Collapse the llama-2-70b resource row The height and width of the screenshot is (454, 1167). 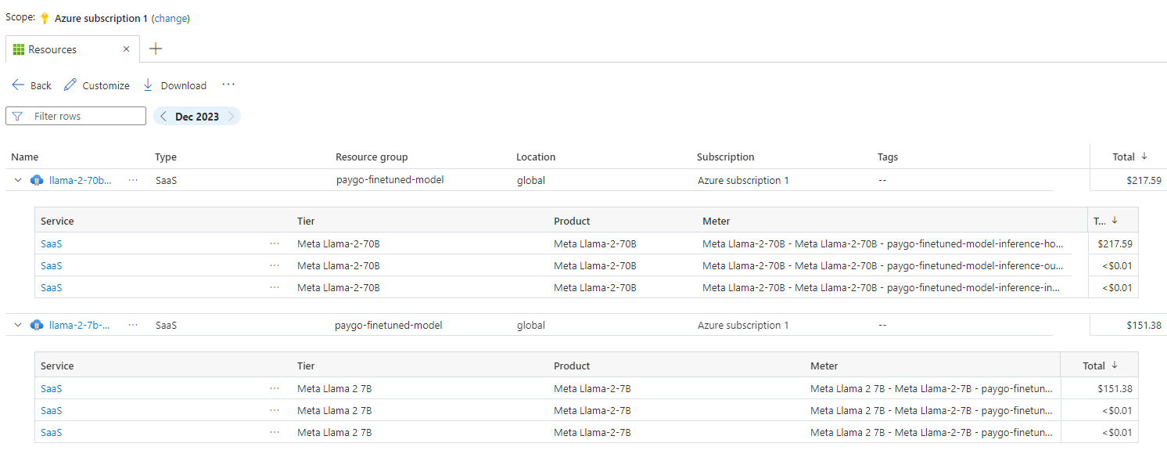coord(18,180)
